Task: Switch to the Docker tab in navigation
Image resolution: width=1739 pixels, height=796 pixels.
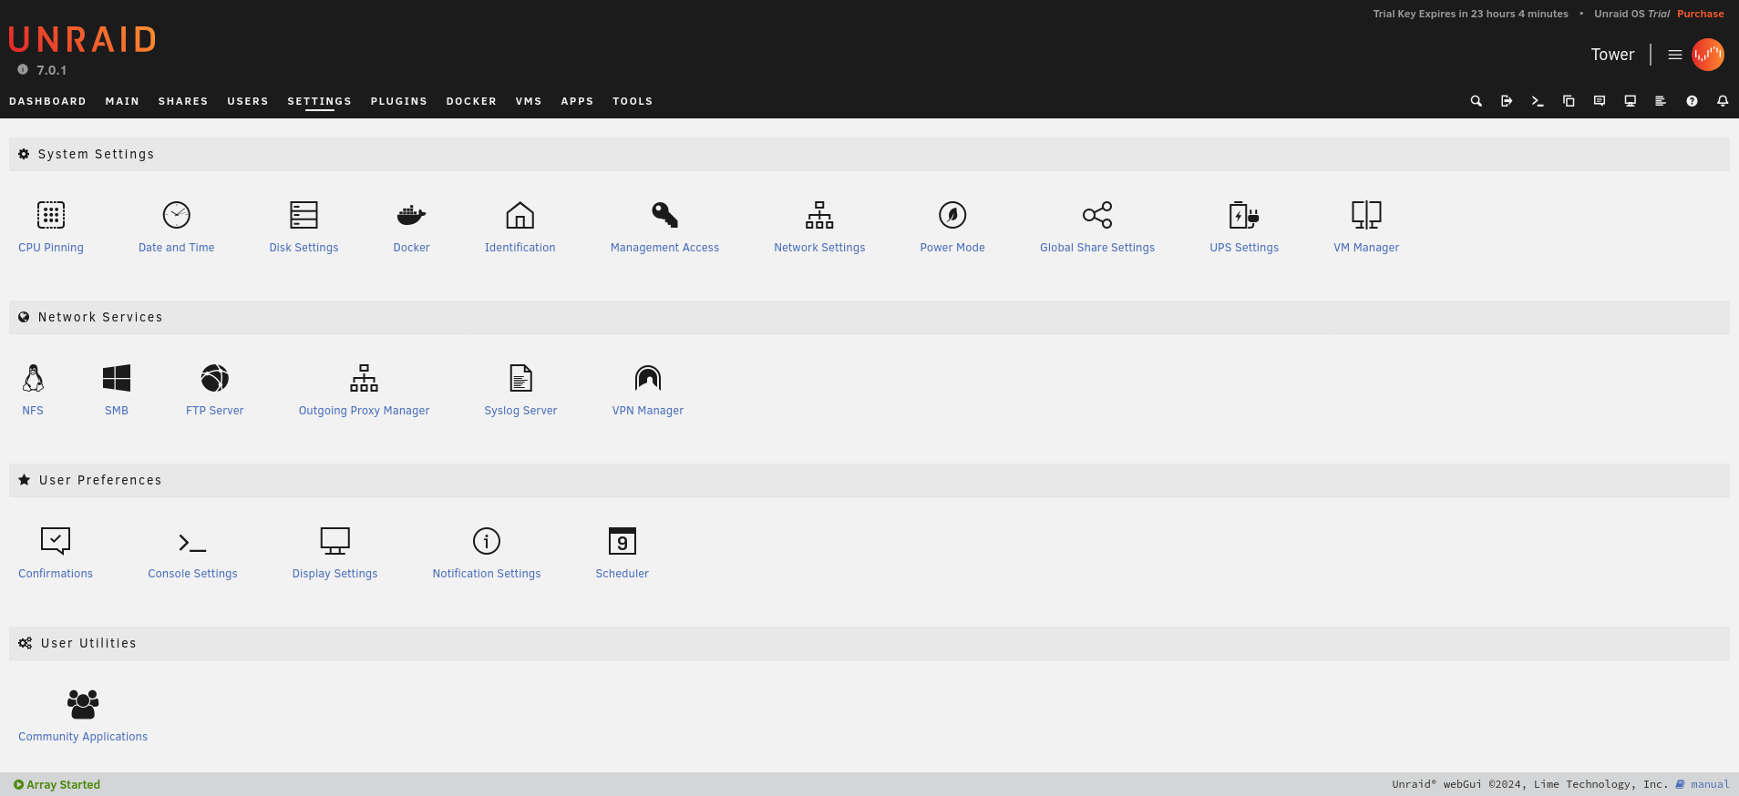Action: 471,101
